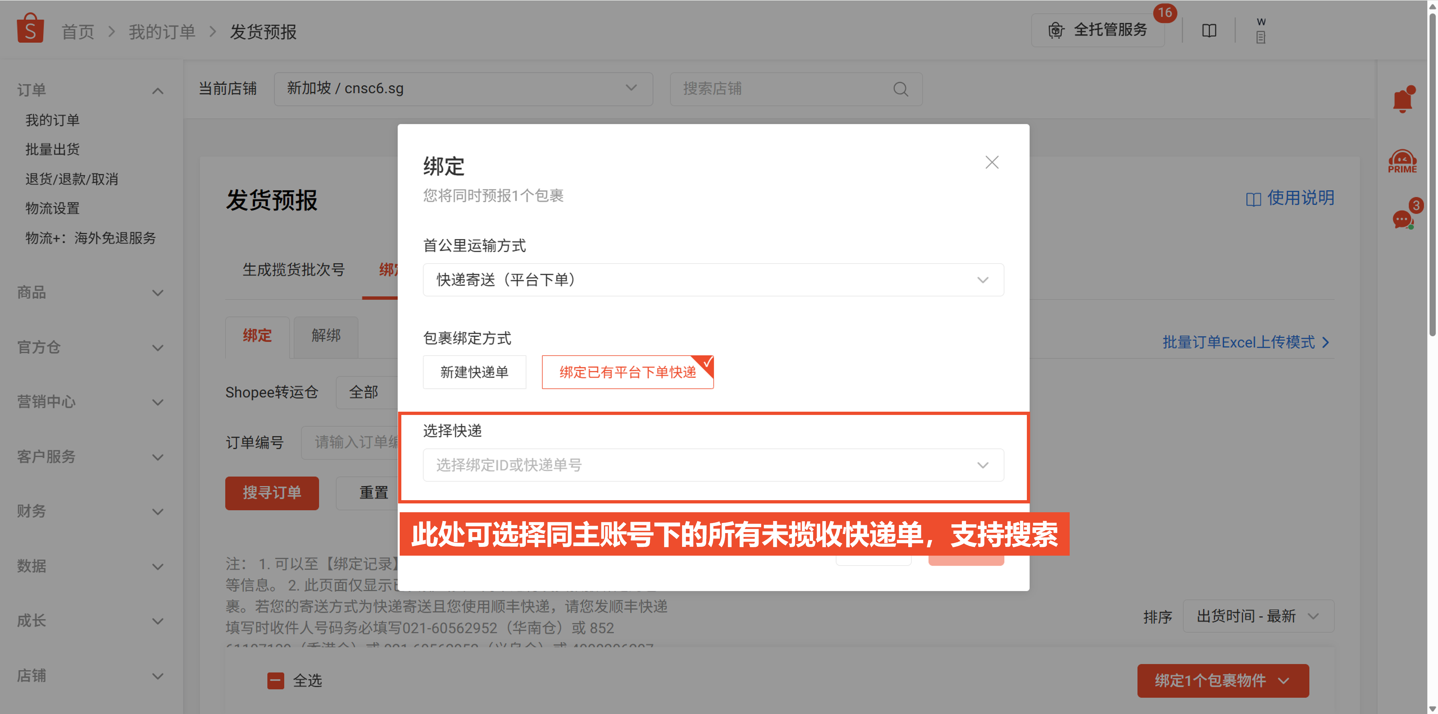This screenshot has width=1438, height=714.
Task: Open the account document icon under W
Action: (x=1261, y=37)
